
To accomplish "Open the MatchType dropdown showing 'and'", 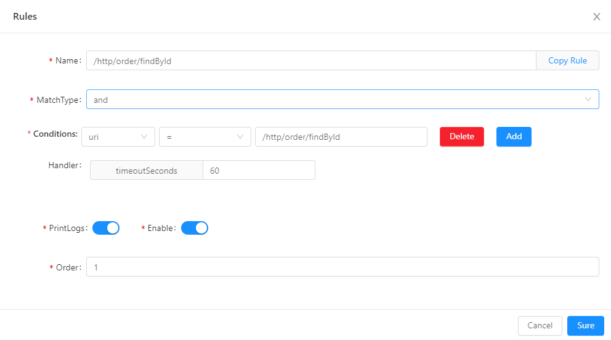I will (333, 99).
